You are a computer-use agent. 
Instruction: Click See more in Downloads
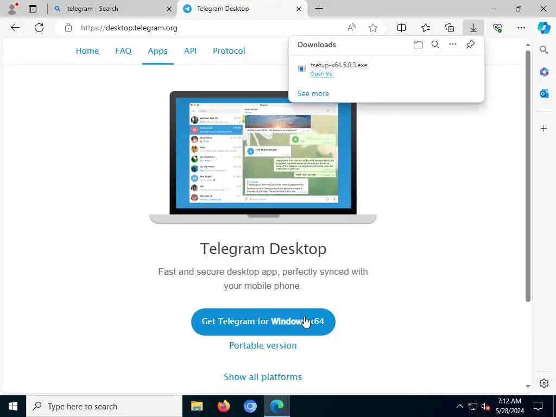coord(313,93)
